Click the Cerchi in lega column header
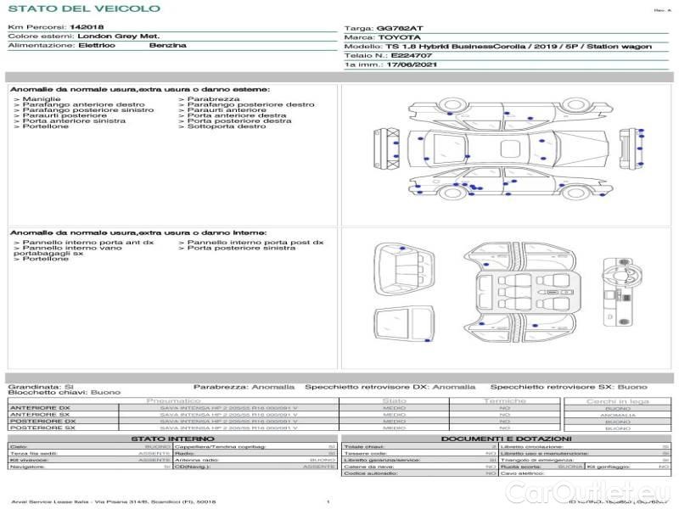This screenshot has height=509, width=679. tap(617, 400)
